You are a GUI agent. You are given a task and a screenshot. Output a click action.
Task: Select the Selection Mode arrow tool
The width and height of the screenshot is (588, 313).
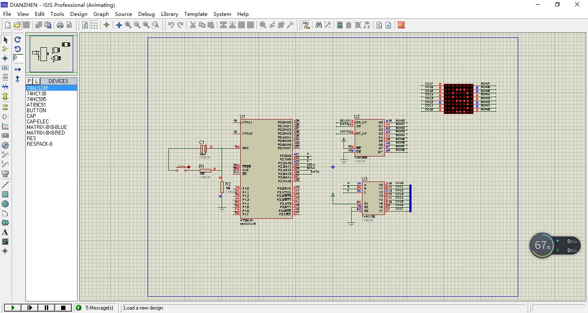point(5,40)
